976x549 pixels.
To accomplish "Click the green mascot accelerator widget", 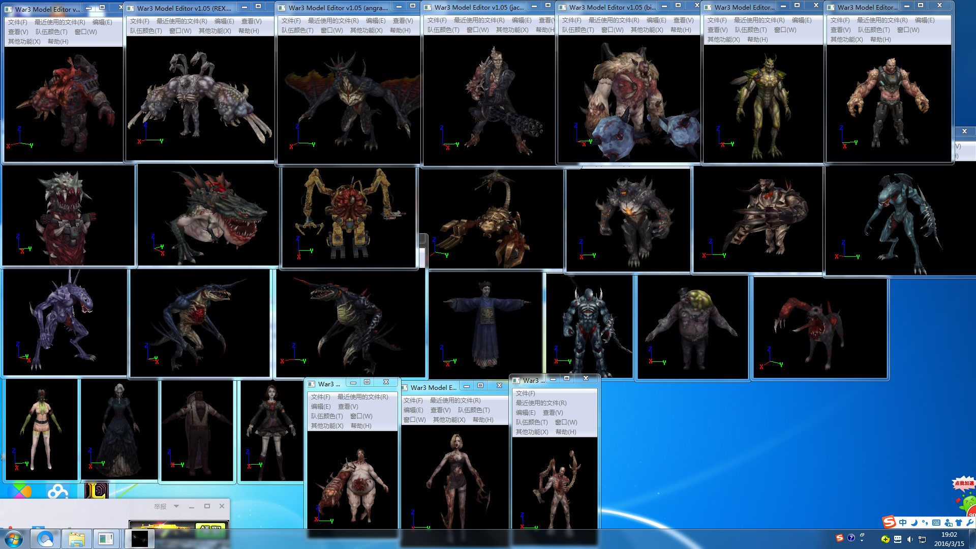I will (968, 506).
